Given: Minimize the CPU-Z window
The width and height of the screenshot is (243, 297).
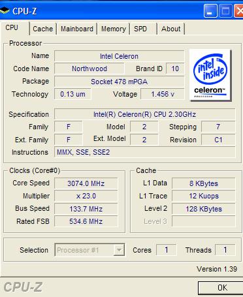Looking at the screenshot, I should [x=210, y=11].
